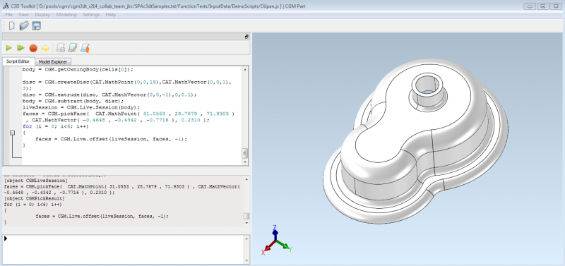Run the script with the first green play icon
This screenshot has width=565, height=266.
click(9, 48)
